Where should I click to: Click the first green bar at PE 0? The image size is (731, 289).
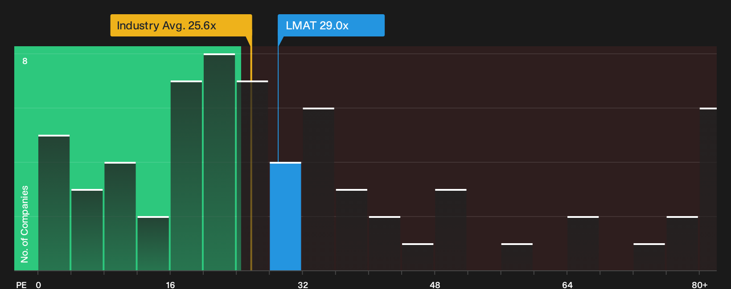click(x=54, y=203)
